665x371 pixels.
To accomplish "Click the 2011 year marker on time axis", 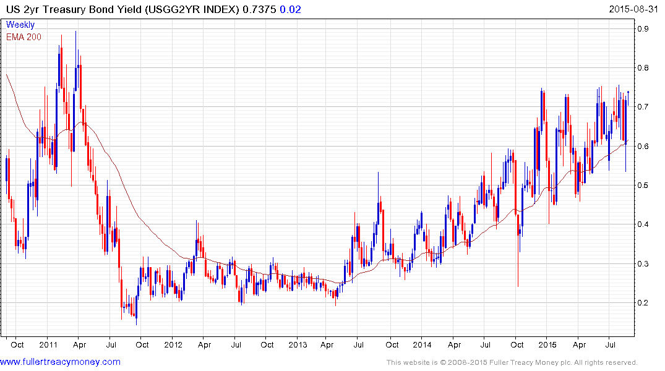I will click(x=48, y=344).
